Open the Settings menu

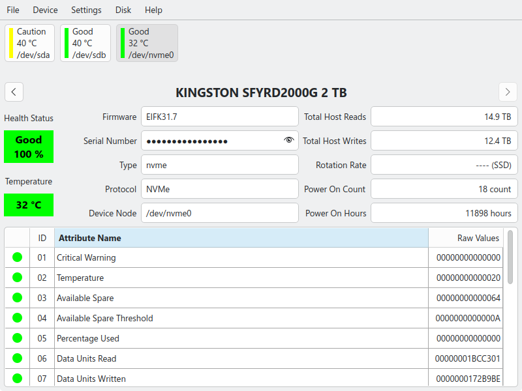click(86, 10)
